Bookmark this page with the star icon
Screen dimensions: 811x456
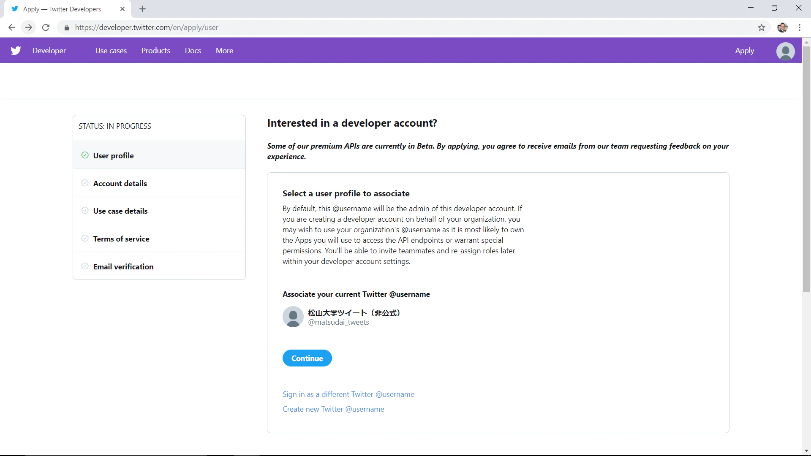click(x=761, y=27)
